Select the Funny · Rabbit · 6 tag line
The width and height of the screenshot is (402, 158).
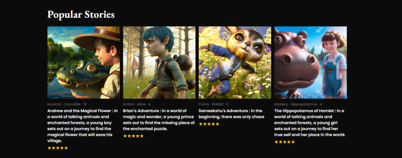click(213, 104)
